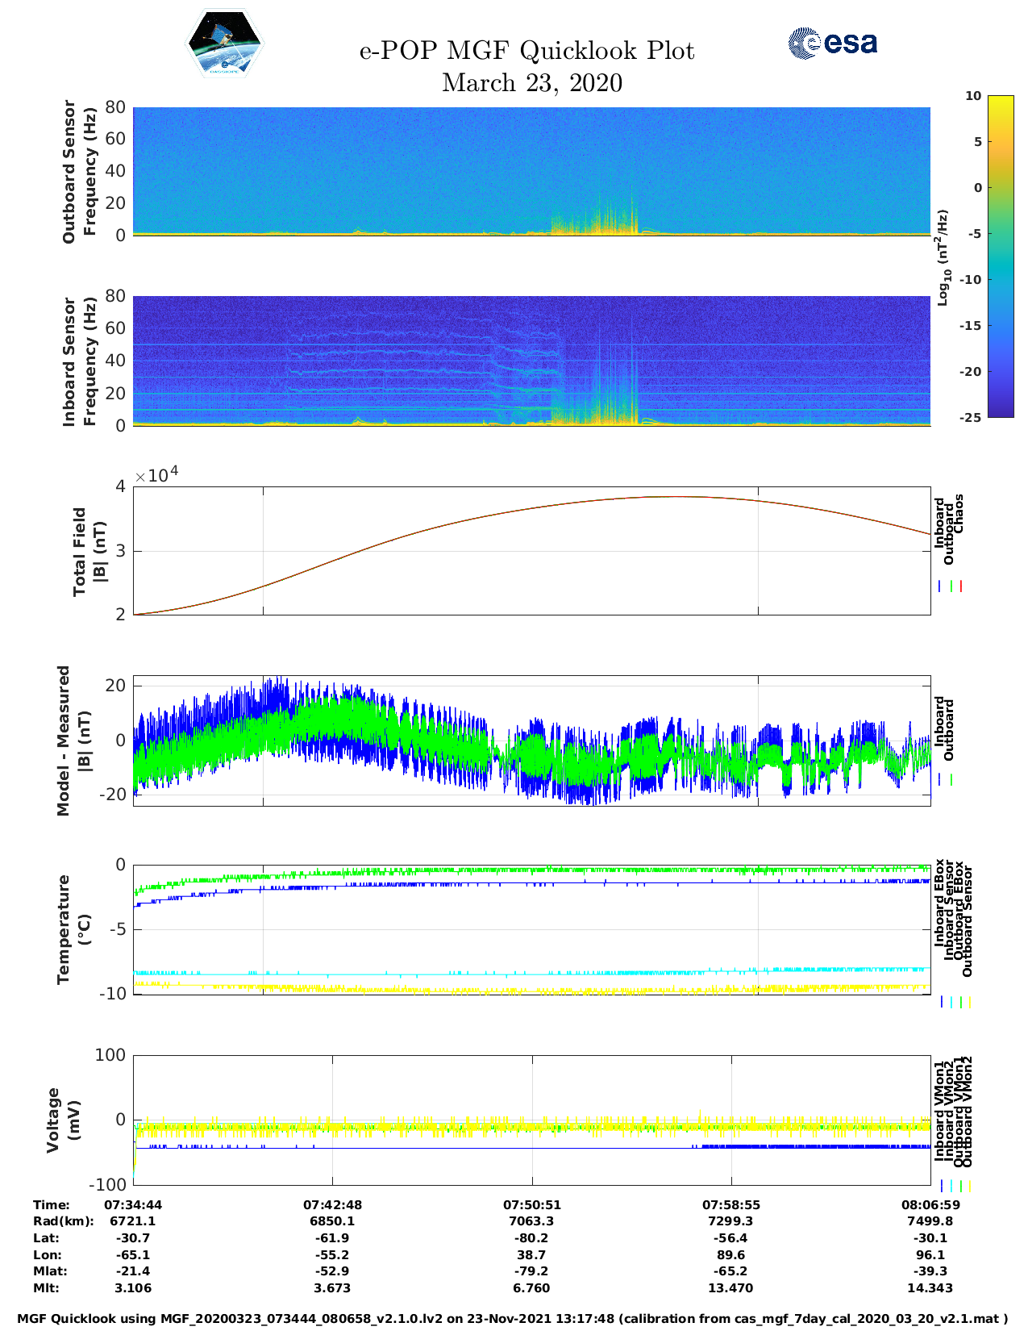This screenshot has width=1028, height=1331.
Task: Click the Rad(km) row label
Action: pos(64,1221)
